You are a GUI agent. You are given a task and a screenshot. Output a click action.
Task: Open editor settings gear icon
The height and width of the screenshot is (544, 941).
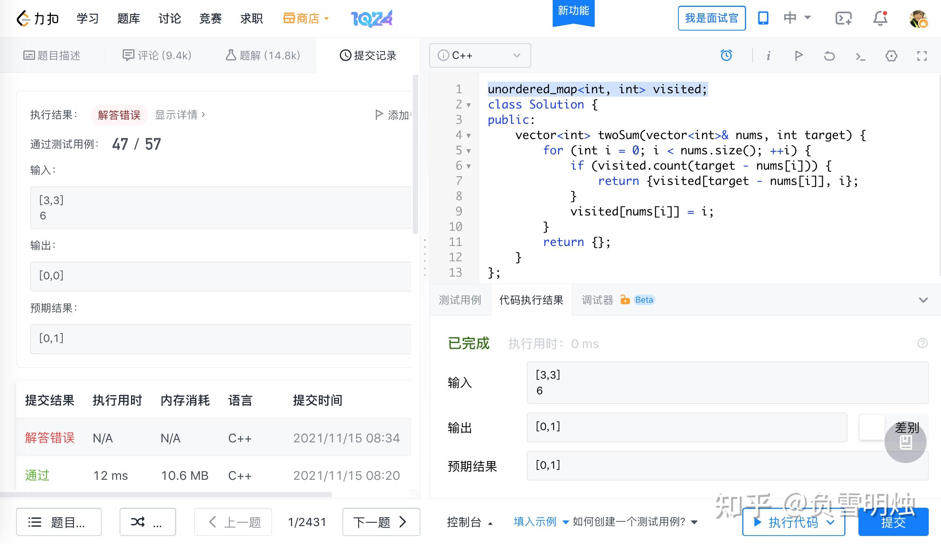coord(891,56)
